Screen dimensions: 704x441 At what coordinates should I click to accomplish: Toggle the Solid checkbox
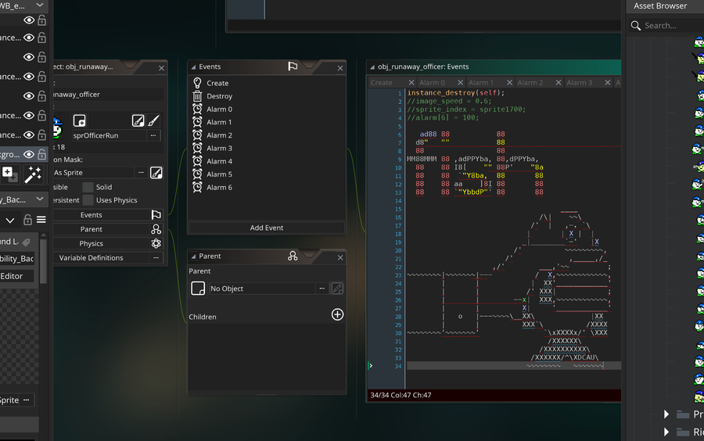[88, 187]
